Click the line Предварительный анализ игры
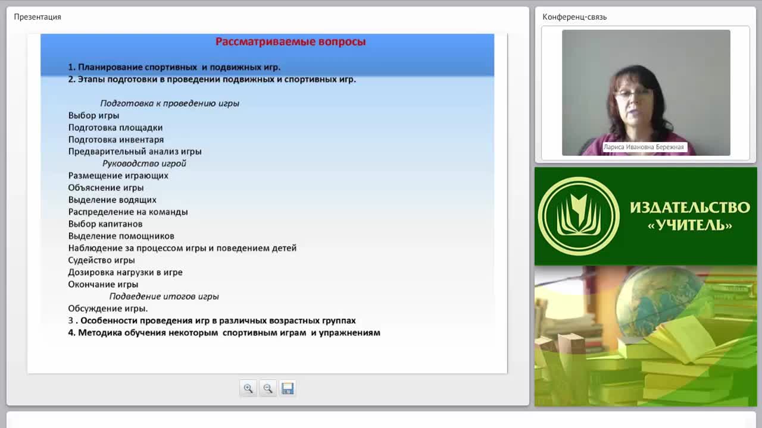This screenshot has width=762, height=428. tap(135, 152)
